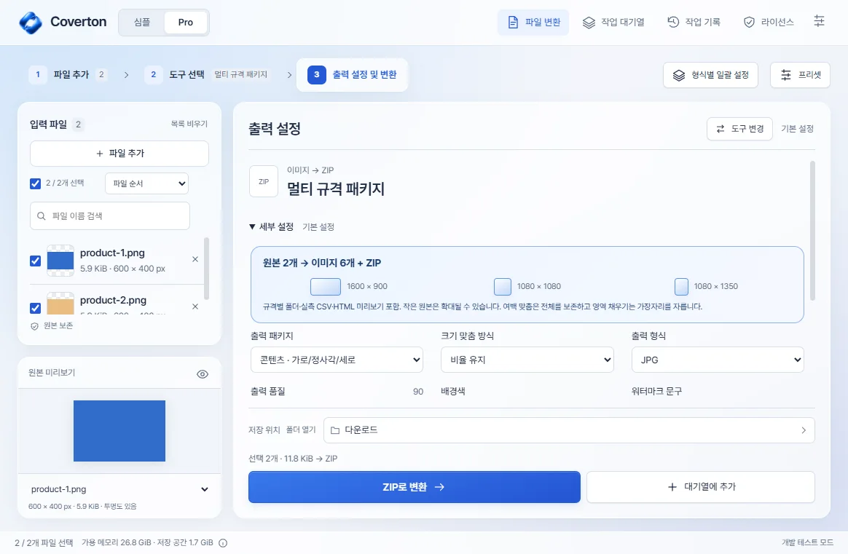Click the layers icon beside 작업 대기열
This screenshot has height=554, width=848.
point(589,22)
